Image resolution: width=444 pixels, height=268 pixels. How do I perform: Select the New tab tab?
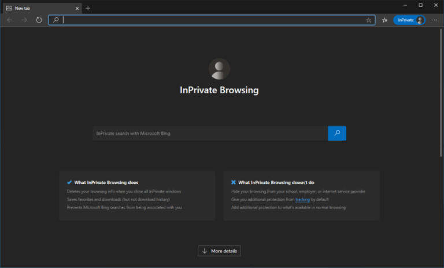pos(42,8)
